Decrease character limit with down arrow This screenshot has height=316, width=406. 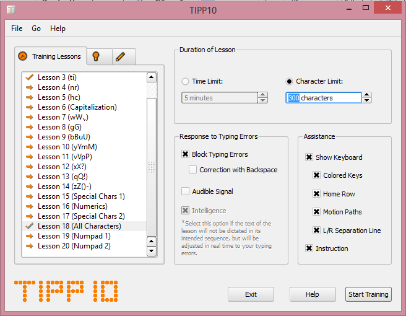(367, 100)
